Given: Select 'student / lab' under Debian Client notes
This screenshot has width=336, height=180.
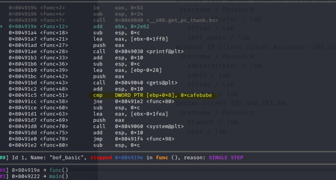Looking at the screenshot, I should [213, 122].
